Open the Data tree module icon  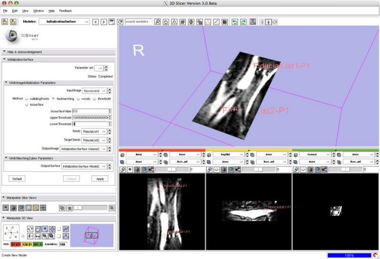pos(174,22)
